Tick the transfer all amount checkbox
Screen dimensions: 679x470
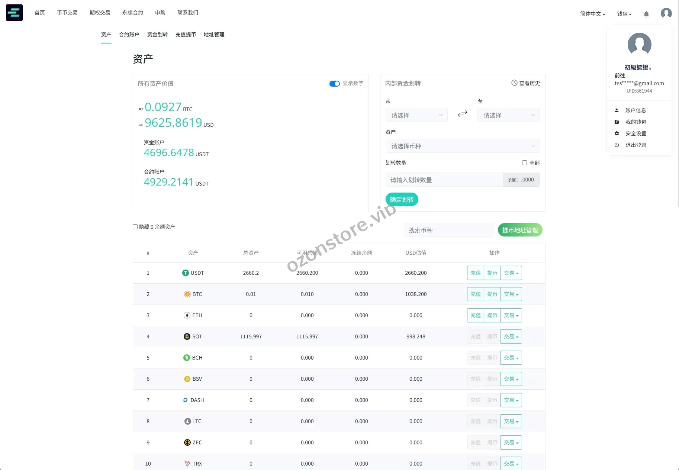tap(524, 163)
